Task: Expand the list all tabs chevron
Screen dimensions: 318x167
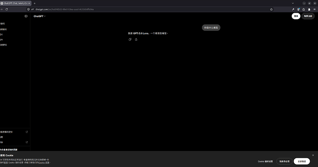Action: [x=293, y=3]
